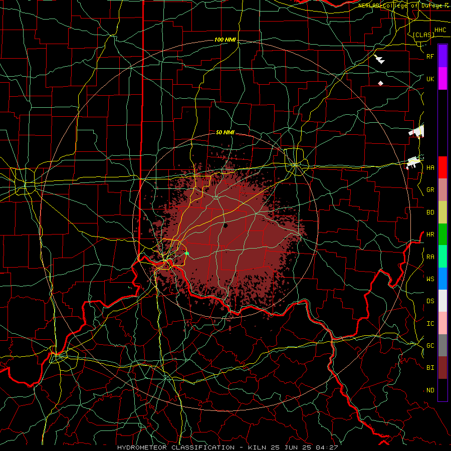Click the IC legend label

(430, 323)
